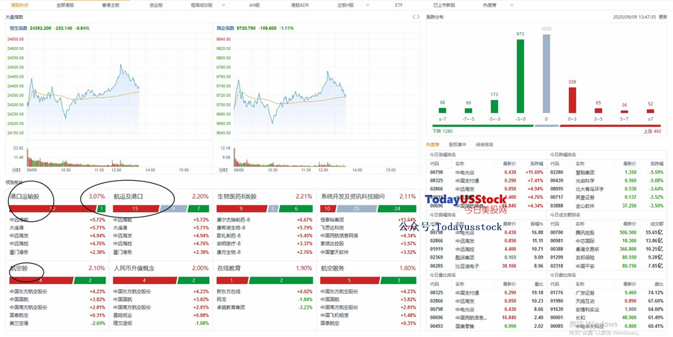Open the 人民币升值概念 sector title
Viewport: 673px width, 337px height.
(x=134, y=268)
